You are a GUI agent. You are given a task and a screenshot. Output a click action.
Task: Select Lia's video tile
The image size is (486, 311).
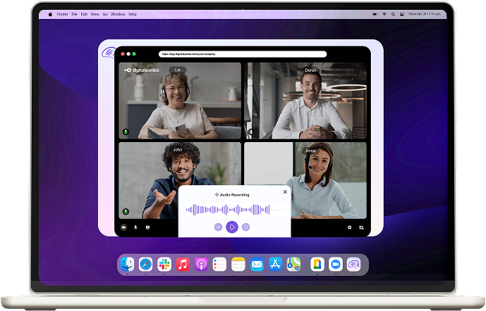(180, 101)
